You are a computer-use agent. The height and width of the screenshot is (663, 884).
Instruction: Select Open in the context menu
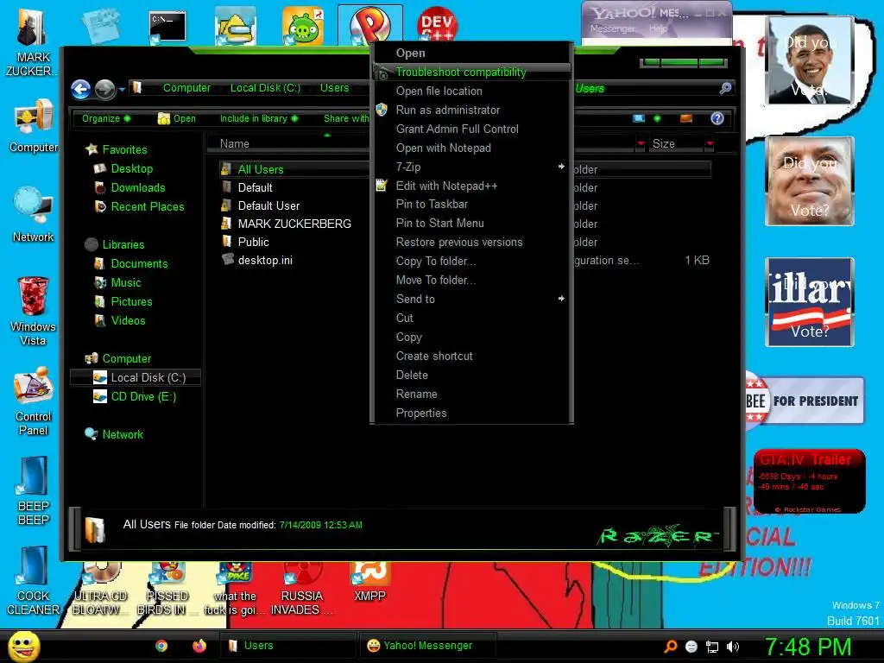coord(471,53)
